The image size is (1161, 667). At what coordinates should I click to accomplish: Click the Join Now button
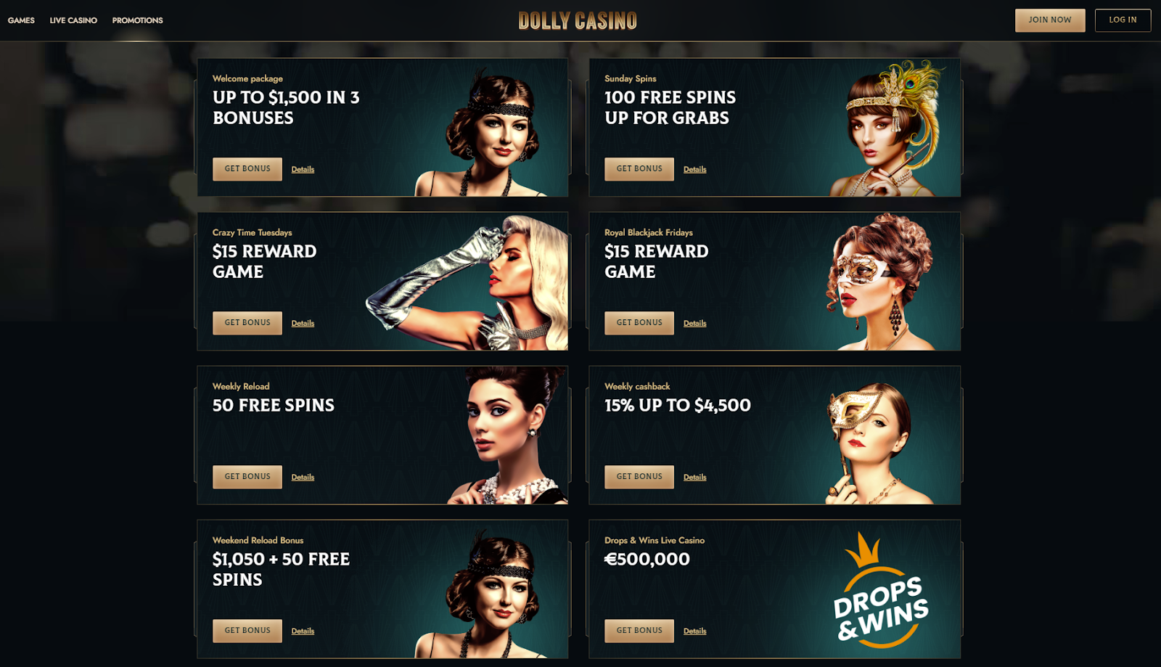tap(1050, 20)
